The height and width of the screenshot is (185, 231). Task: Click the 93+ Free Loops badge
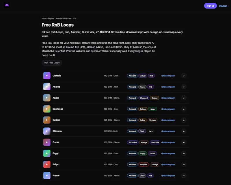[x=52, y=63]
